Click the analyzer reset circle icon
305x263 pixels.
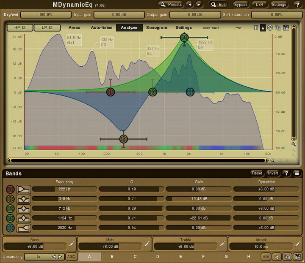(x=270, y=28)
